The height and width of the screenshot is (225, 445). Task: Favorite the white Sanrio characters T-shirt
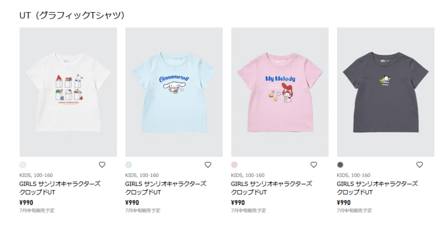[x=102, y=164]
